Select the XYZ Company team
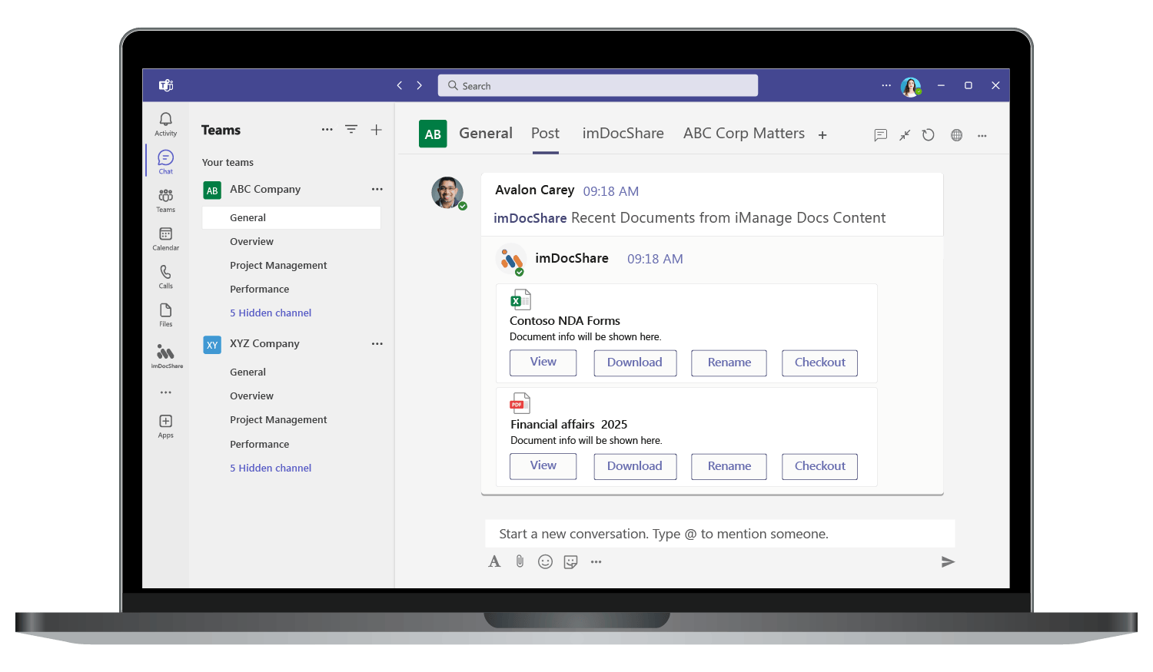Image resolution: width=1153 pixels, height=672 pixels. [x=264, y=344]
